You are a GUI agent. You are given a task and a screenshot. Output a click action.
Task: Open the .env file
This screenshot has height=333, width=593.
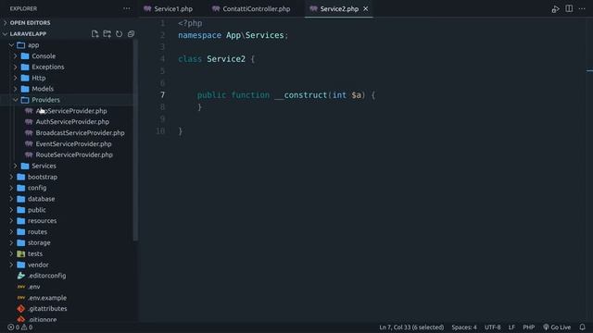34,287
